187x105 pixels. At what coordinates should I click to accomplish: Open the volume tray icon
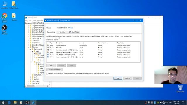(x=167, y=102)
